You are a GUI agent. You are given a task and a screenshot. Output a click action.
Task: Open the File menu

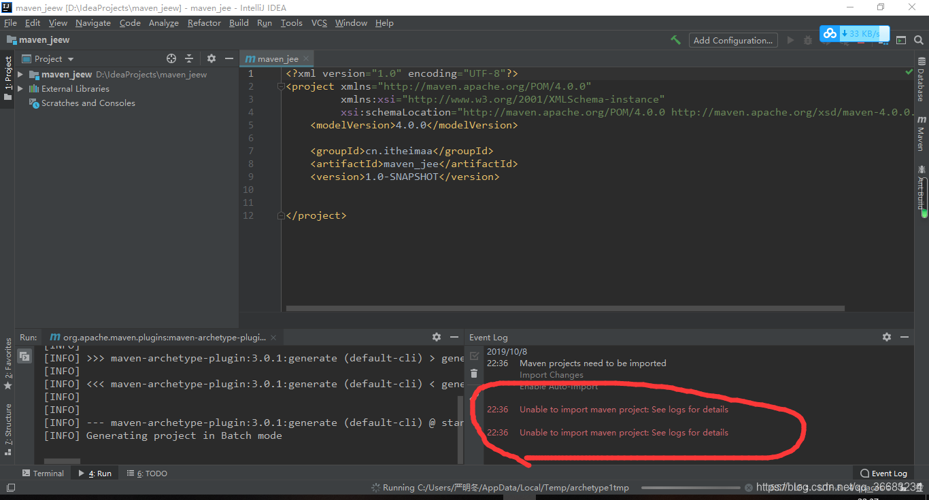tap(10, 22)
